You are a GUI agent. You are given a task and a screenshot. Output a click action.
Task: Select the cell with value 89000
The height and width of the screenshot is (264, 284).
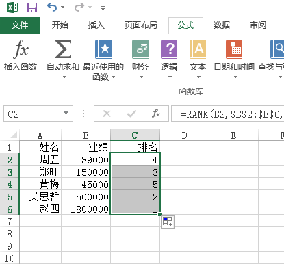point(86,159)
